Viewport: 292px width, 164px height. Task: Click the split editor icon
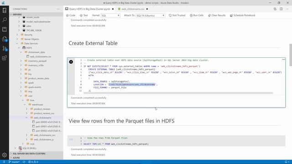(281, 9)
